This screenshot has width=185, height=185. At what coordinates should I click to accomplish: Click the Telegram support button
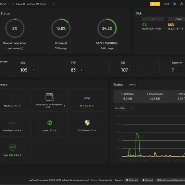132,180
